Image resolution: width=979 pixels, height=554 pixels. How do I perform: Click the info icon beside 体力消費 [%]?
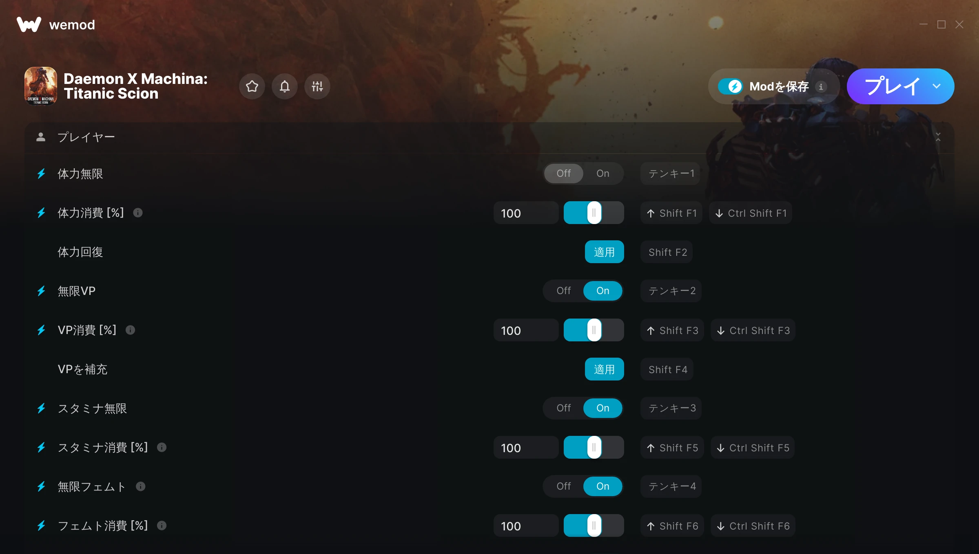point(138,213)
